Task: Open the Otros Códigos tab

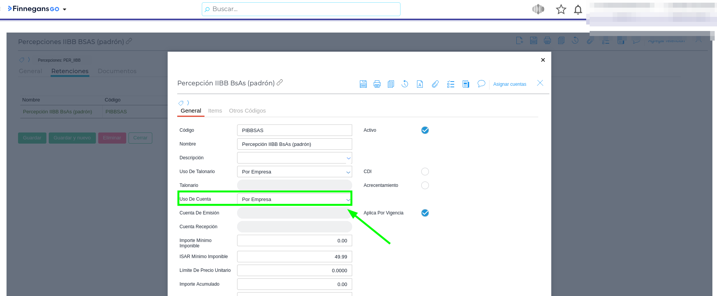Action: click(247, 111)
